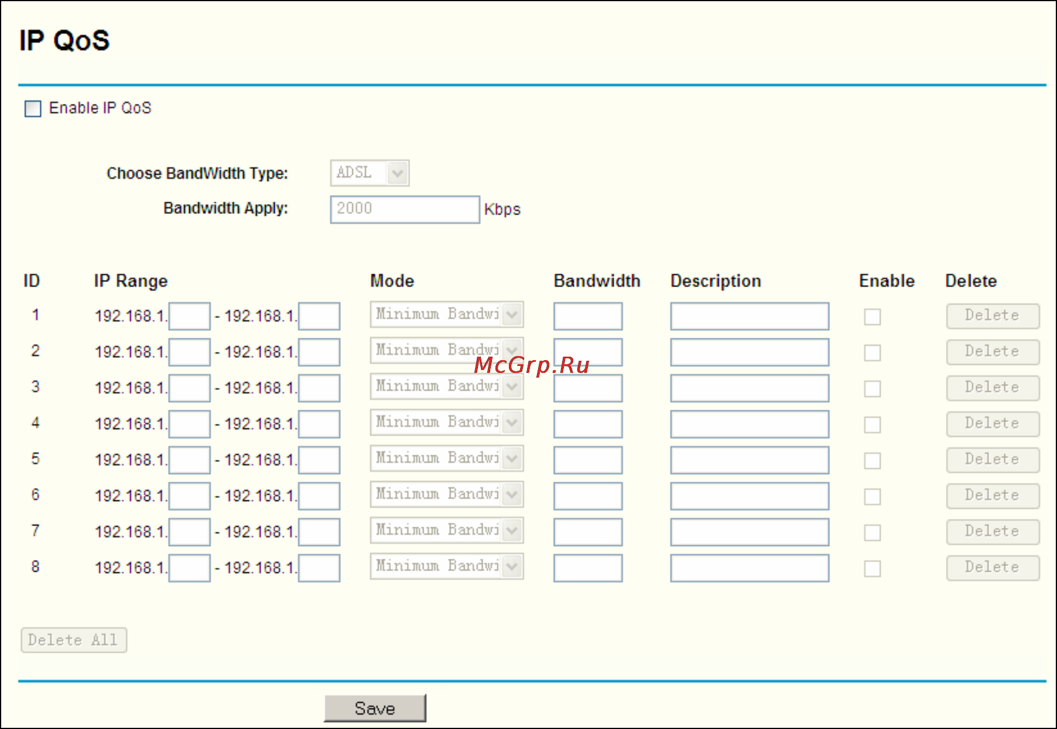Open the Mode dropdown for rule 8

[x=447, y=566]
